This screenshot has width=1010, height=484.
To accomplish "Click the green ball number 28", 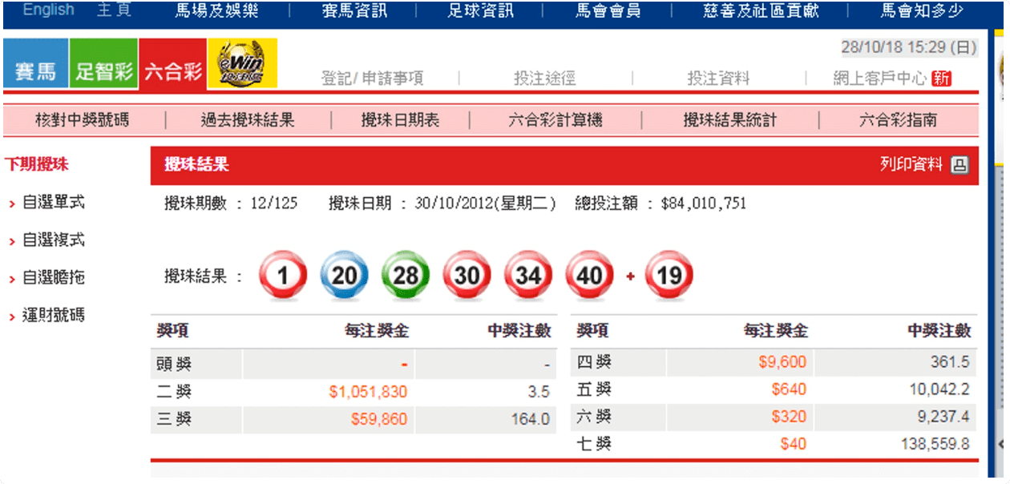I will click(406, 276).
